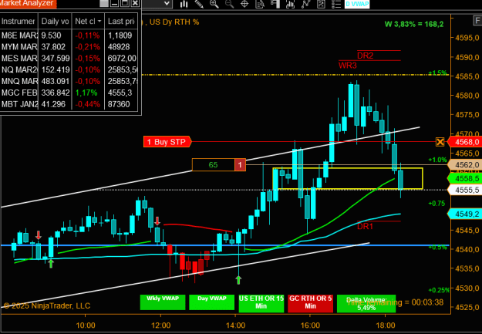482x334 pixels.
Task: Select the drawing tools pencil icon
Action: click(199, 4)
